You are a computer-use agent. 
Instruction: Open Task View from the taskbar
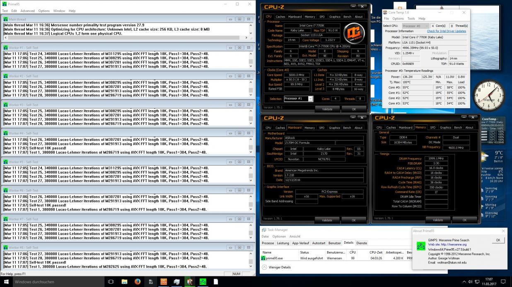(x=111, y=282)
